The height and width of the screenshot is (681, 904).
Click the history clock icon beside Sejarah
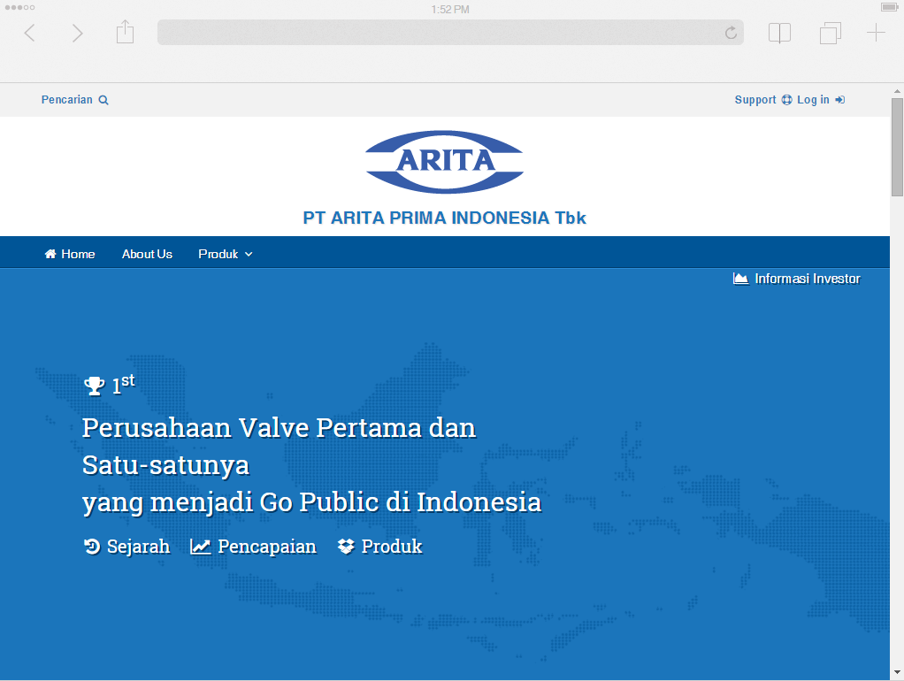(x=92, y=546)
